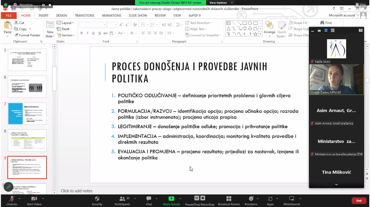Click Convert to SmartArt
Viewport: 370px width, 207px height.
pyautogui.click(x=203, y=35)
